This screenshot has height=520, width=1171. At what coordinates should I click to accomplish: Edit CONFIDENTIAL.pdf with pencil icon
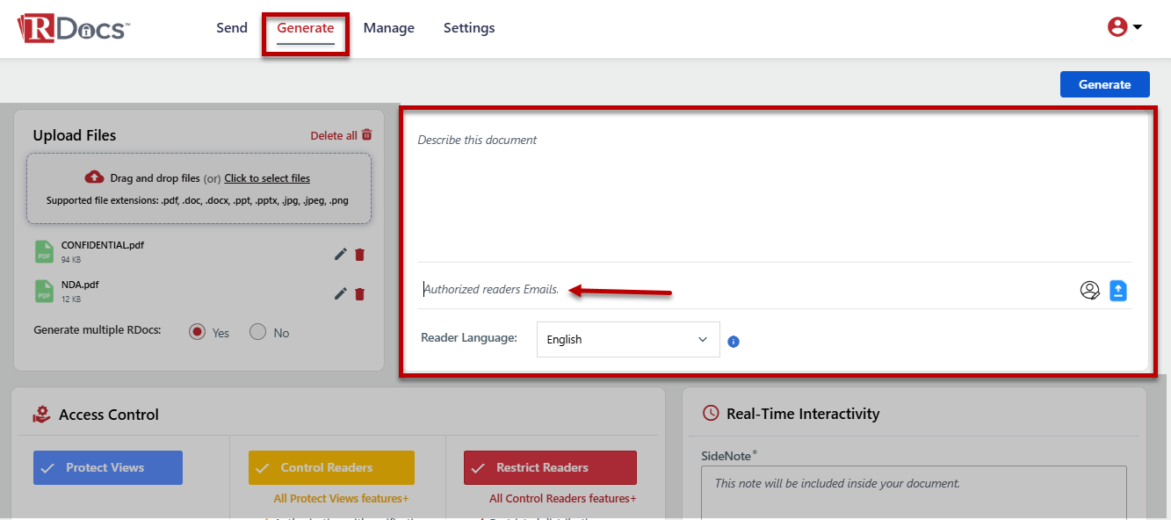pyautogui.click(x=341, y=255)
